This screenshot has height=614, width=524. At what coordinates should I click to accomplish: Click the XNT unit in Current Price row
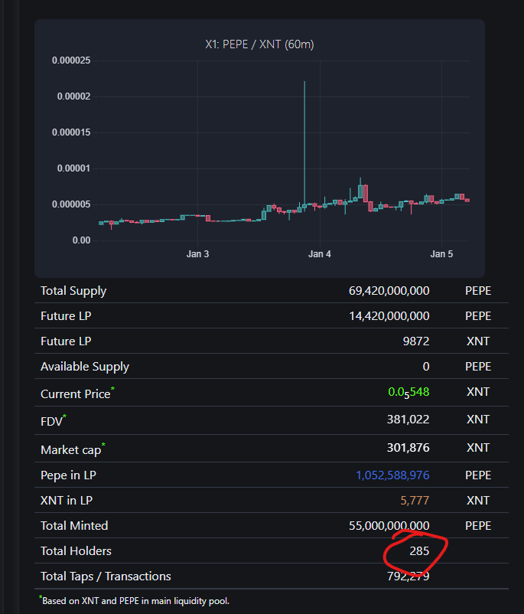478,392
